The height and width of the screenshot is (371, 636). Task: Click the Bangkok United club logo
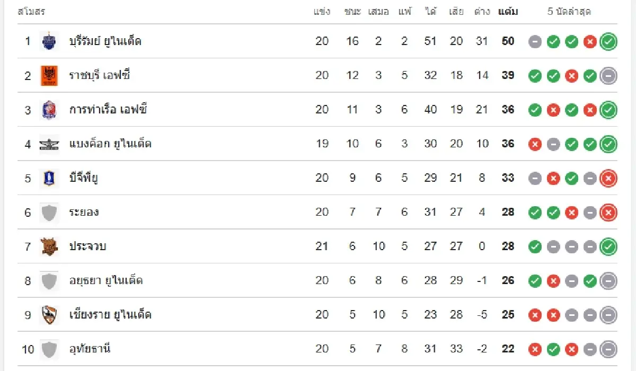click(x=49, y=144)
